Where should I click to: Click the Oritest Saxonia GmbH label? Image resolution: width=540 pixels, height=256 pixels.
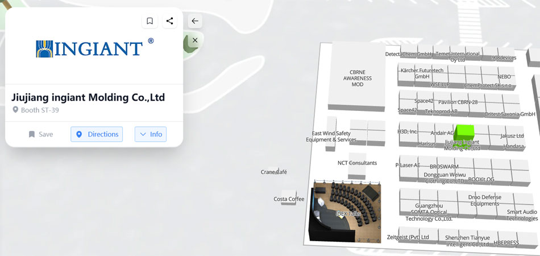(x=510, y=114)
